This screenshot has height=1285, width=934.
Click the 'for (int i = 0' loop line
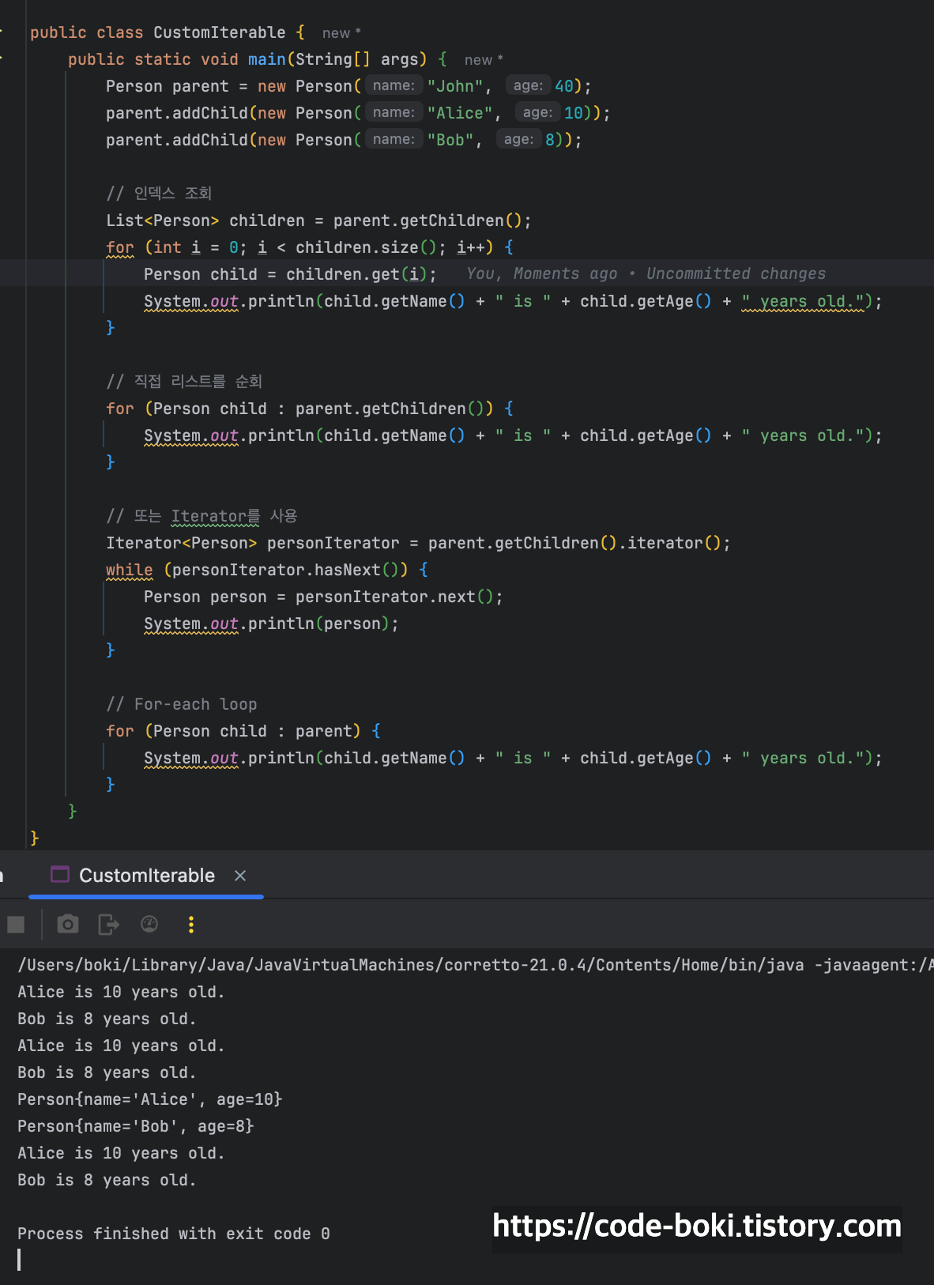point(310,247)
